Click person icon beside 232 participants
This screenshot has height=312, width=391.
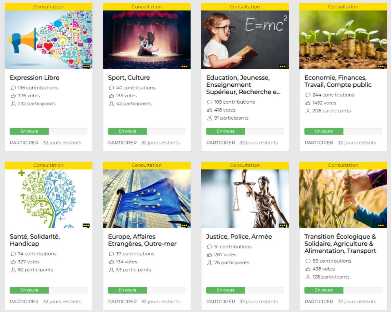[x=13, y=104]
